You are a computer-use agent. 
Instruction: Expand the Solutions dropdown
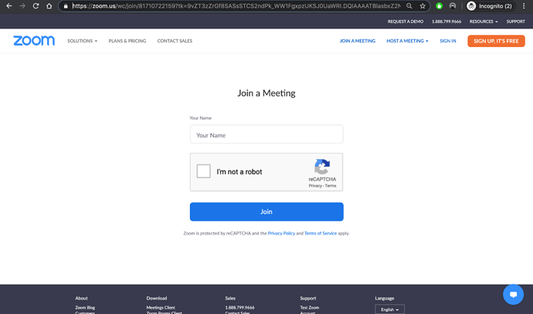point(82,41)
